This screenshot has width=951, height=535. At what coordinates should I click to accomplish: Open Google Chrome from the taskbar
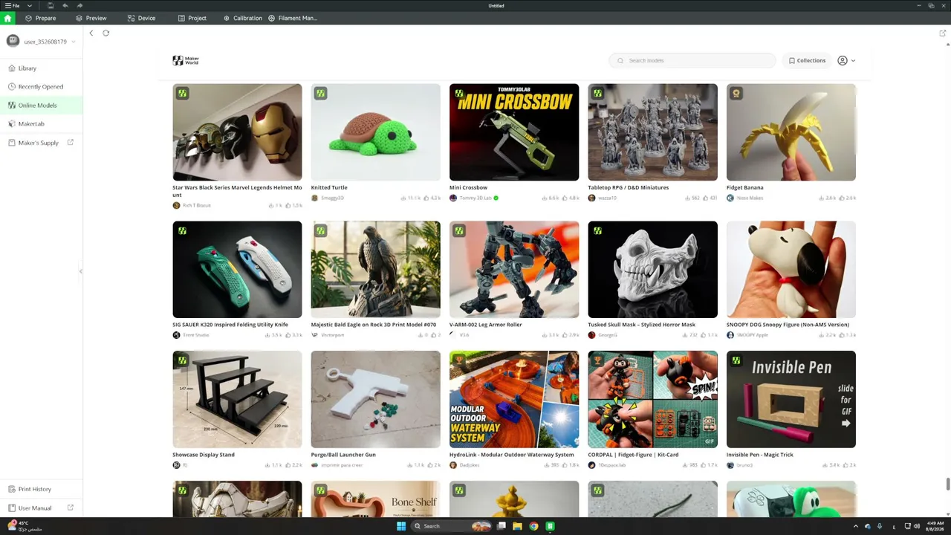[x=533, y=526]
